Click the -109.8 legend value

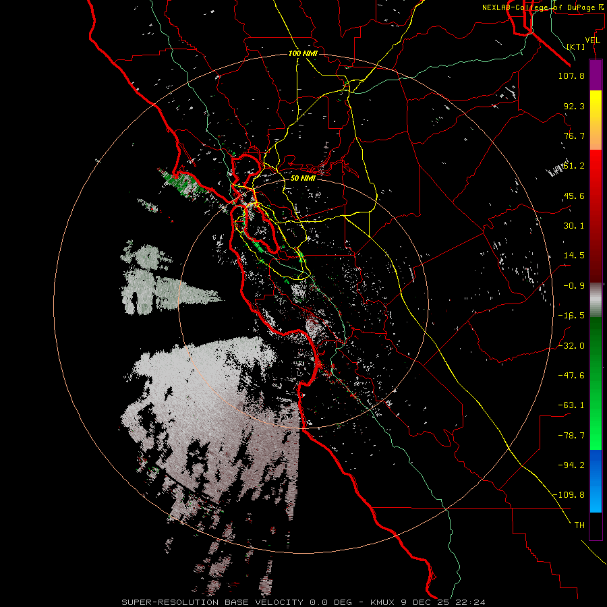tap(569, 495)
